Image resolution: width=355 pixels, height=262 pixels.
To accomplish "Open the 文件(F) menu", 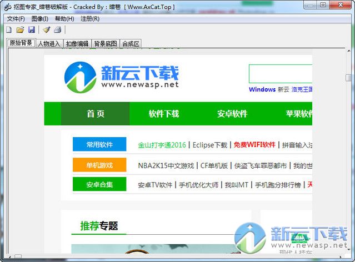I will [16, 19].
